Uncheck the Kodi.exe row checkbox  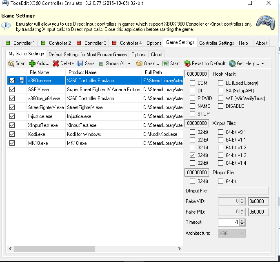[x=12, y=134]
